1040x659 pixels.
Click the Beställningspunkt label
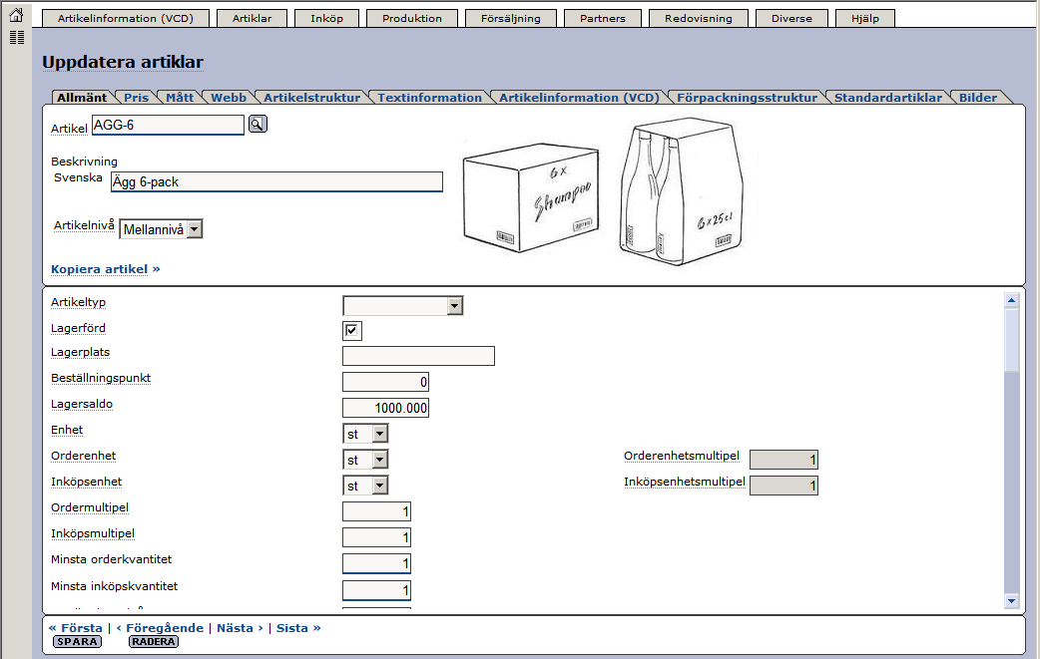pyautogui.click(x=101, y=378)
